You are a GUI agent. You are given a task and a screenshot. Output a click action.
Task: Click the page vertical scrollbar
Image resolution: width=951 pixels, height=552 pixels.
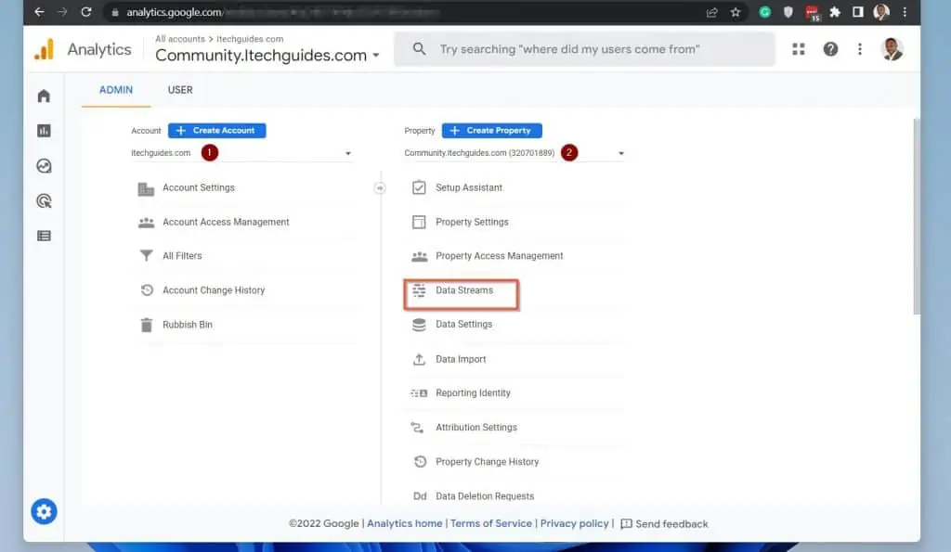click(916, 213)
